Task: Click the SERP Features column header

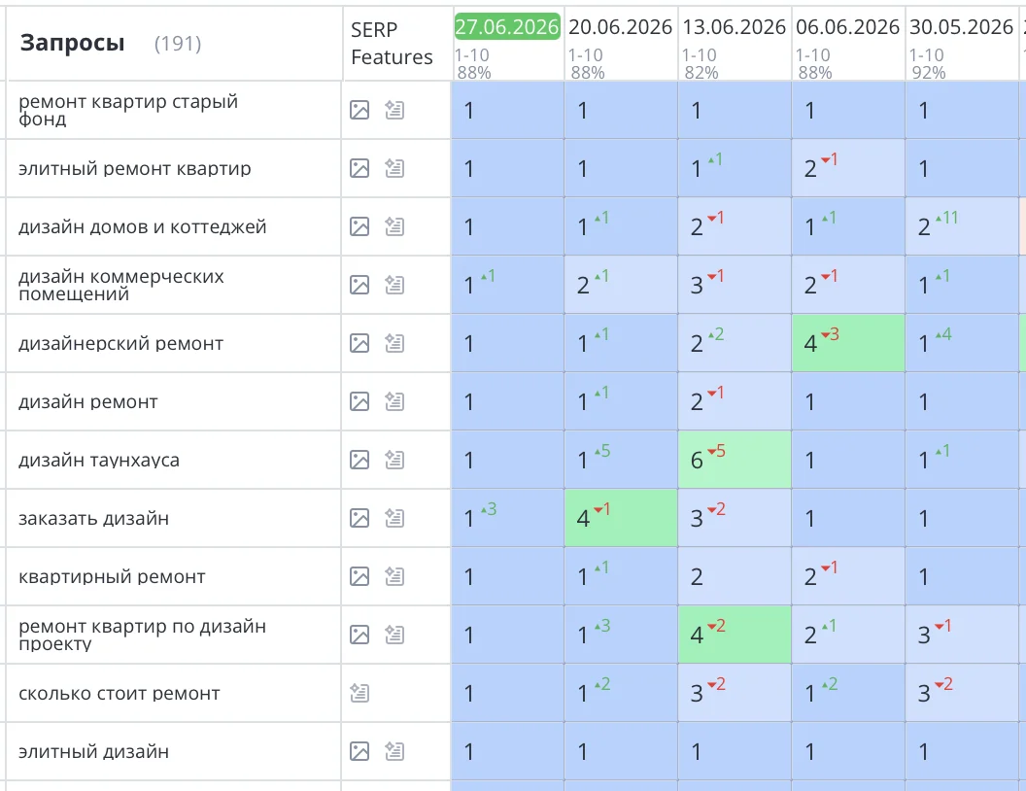Action: [x=392, y=43]
